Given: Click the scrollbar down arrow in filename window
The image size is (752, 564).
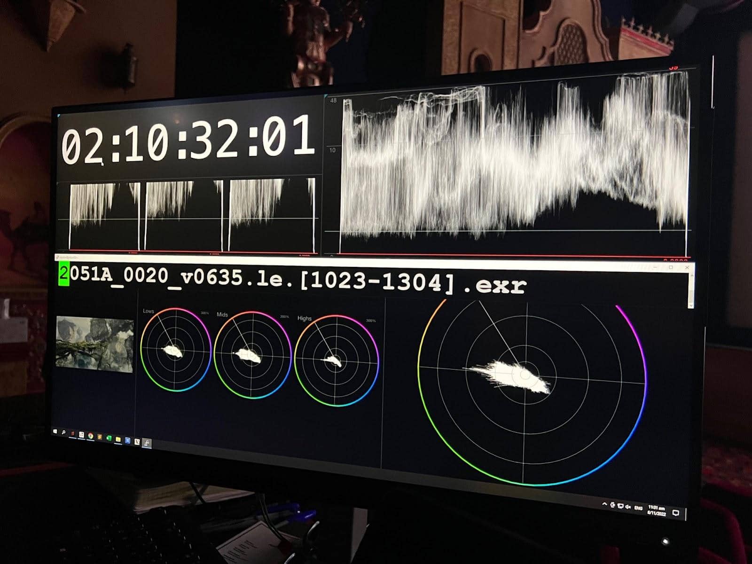Looking at the screenshot, I should click(691, 305).
